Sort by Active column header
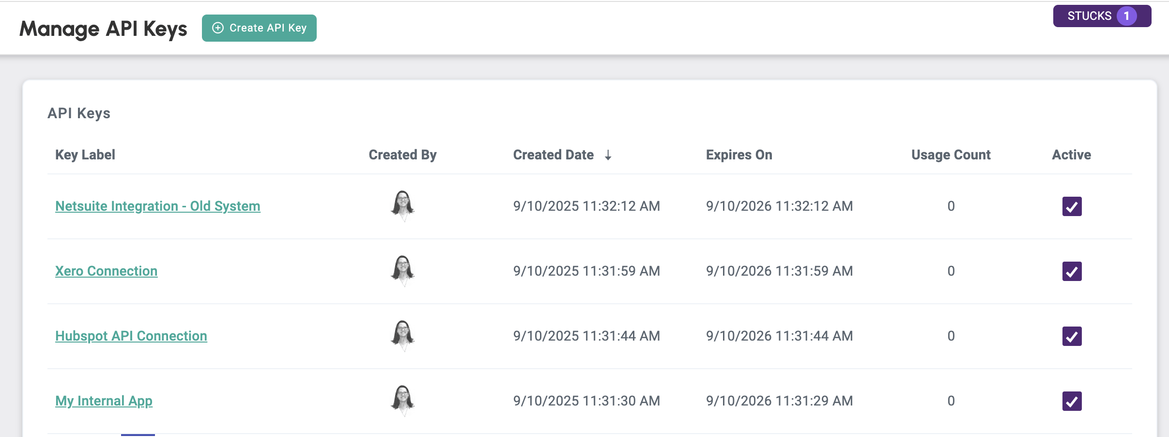Image resolution: width=1169 pixels, height=437 pixels. 1071,155
